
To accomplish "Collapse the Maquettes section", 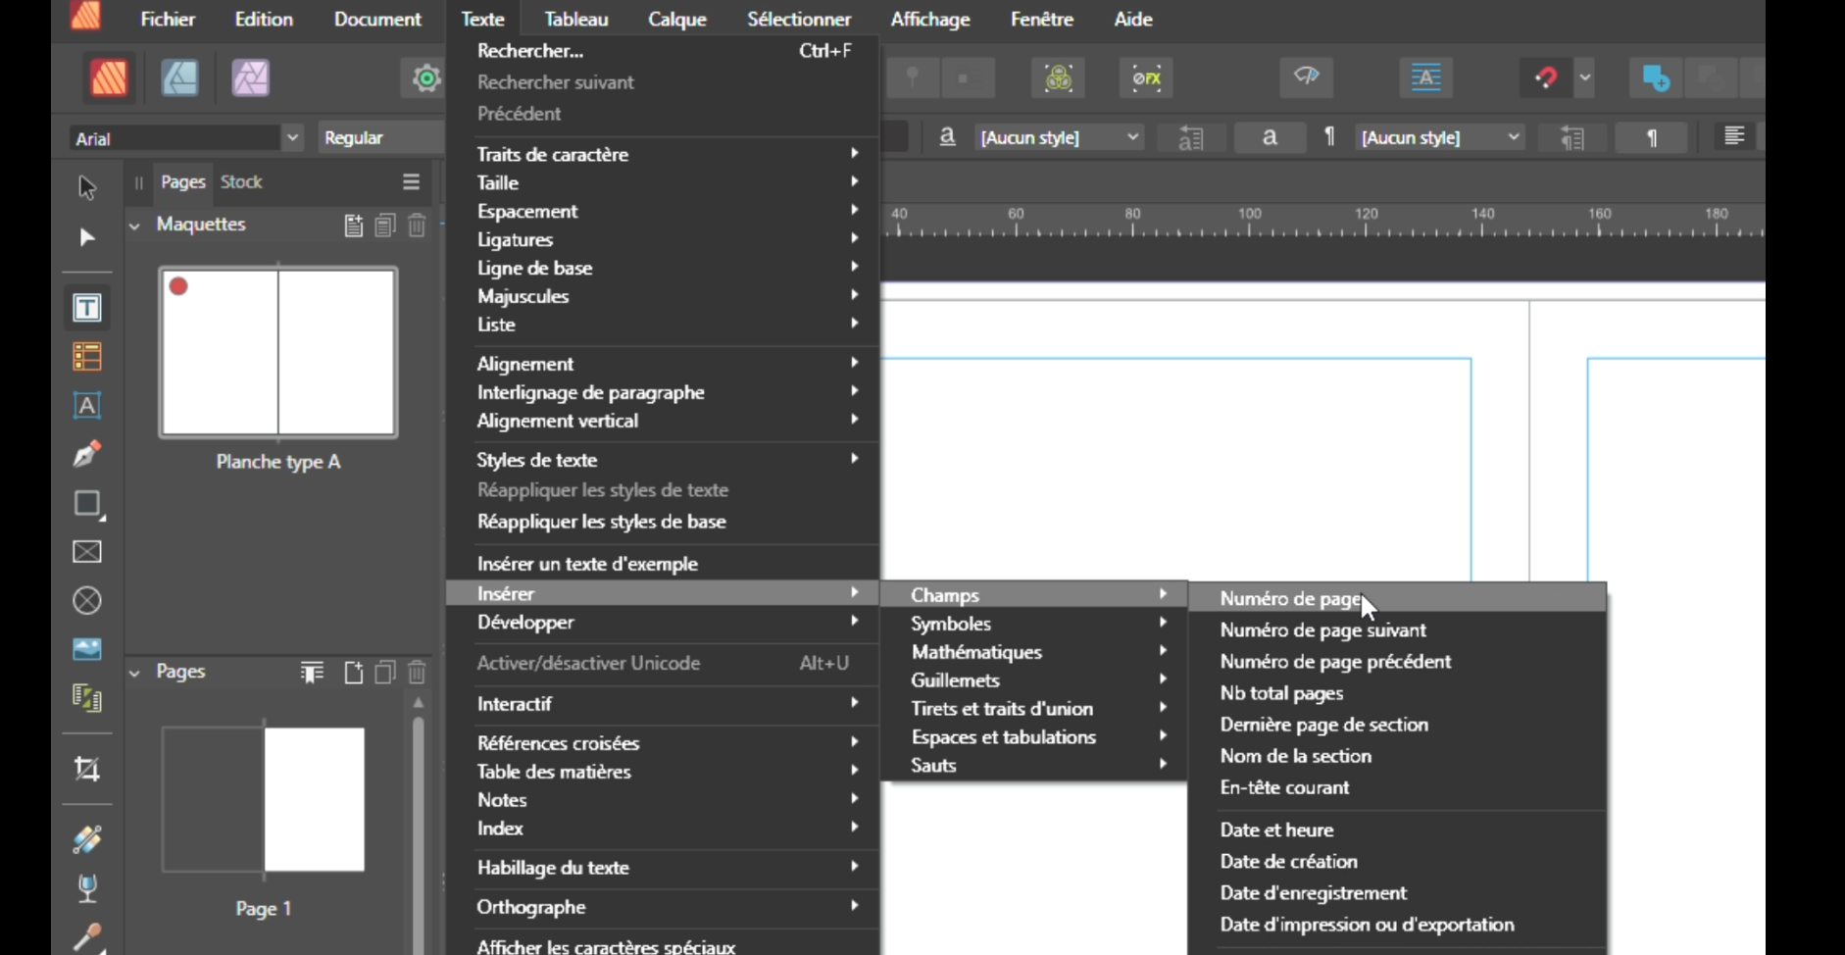I will coord(135,226).
